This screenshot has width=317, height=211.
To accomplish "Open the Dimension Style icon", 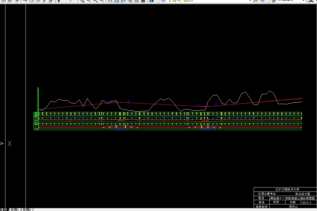I will pyautogui.click(x=311, y=1).
